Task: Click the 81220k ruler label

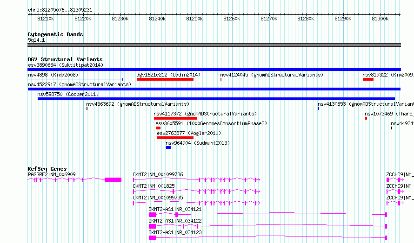Action: [83, 19]
